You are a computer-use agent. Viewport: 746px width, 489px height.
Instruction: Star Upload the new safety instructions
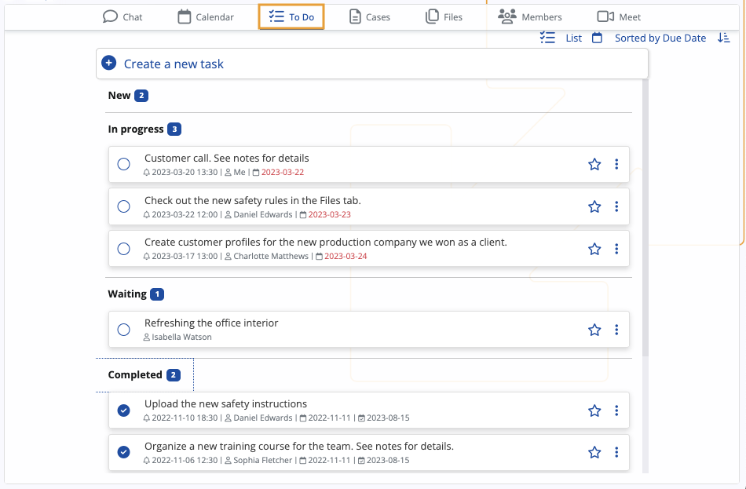594,411
